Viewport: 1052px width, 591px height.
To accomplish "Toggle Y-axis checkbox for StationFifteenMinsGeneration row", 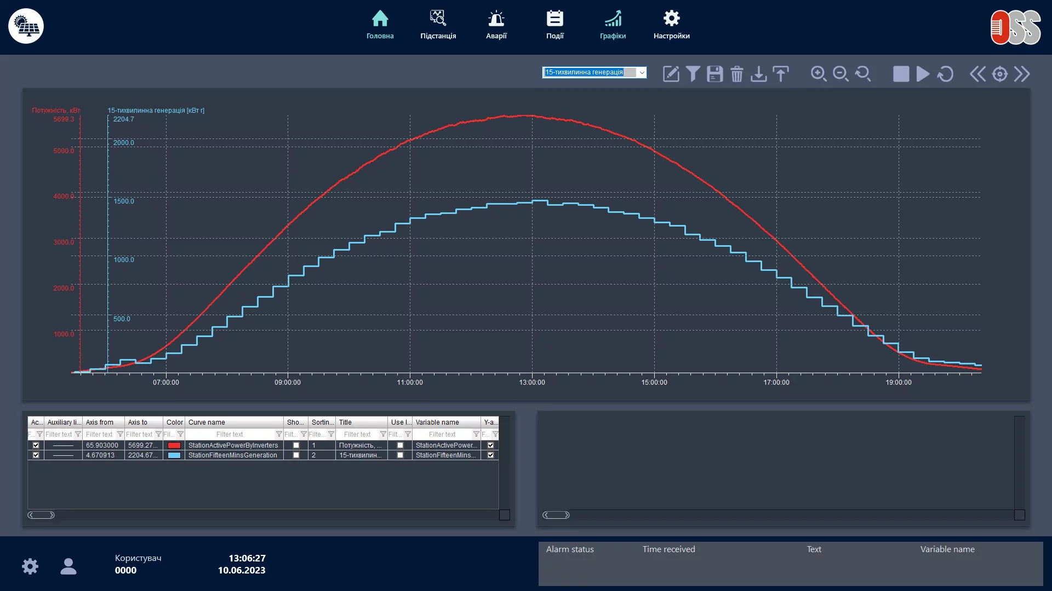I will coord(490,455).
